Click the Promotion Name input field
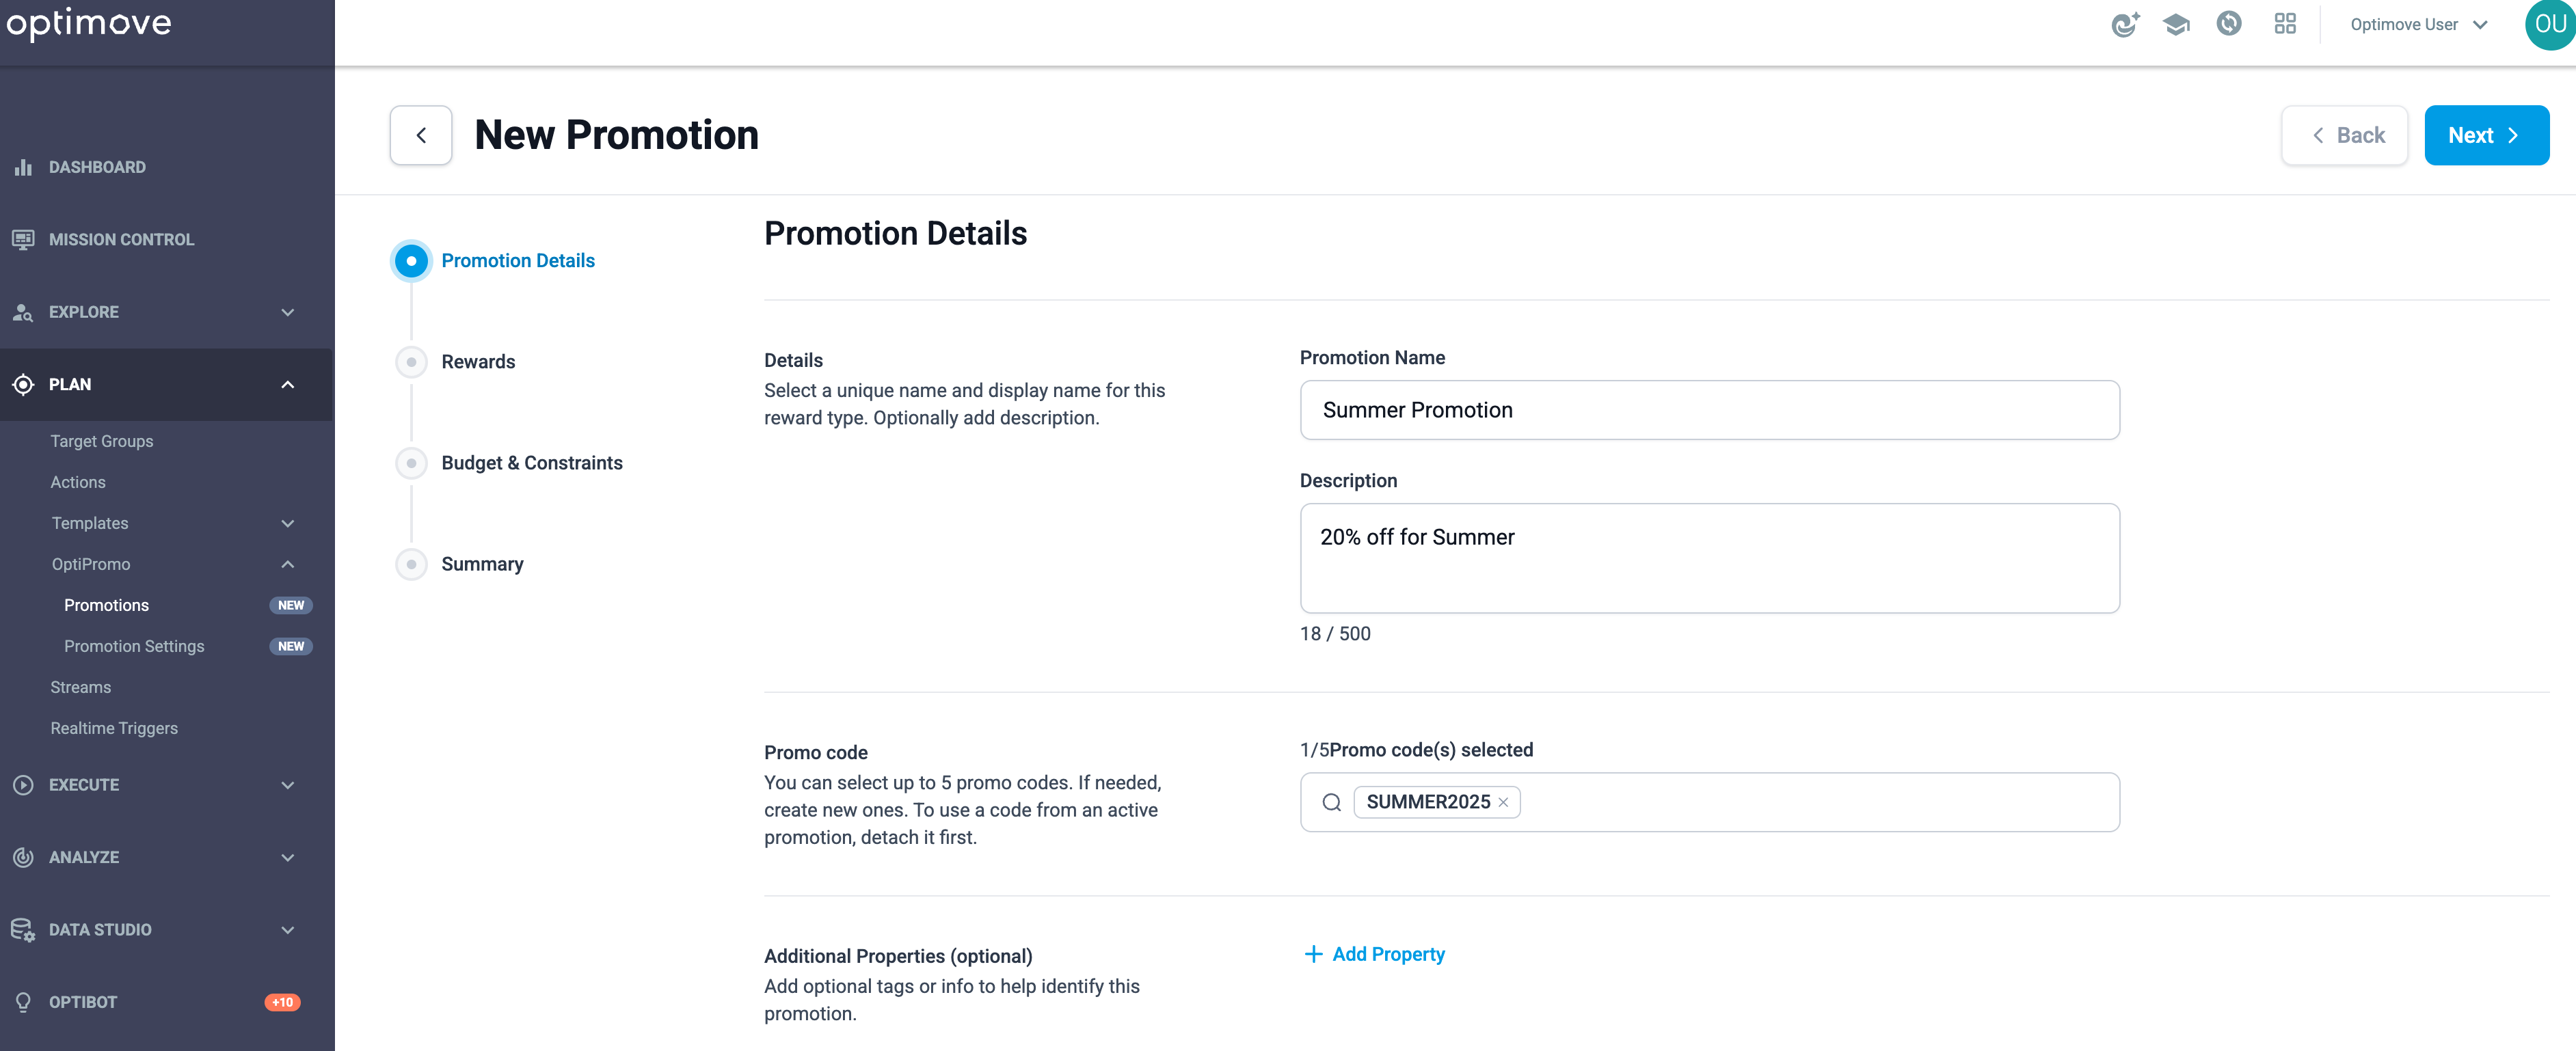This screenshot has width=2576, height=1051. pyautogui.click(x=1709, y=410)
